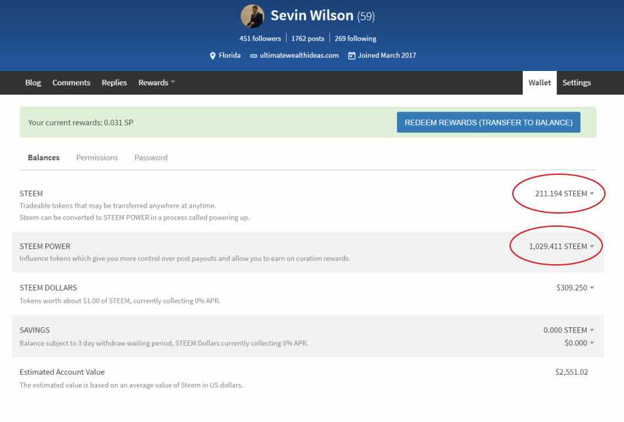Click the $2,551.02 estimated value
Screen dimensions: 624x422
[571, 372]
